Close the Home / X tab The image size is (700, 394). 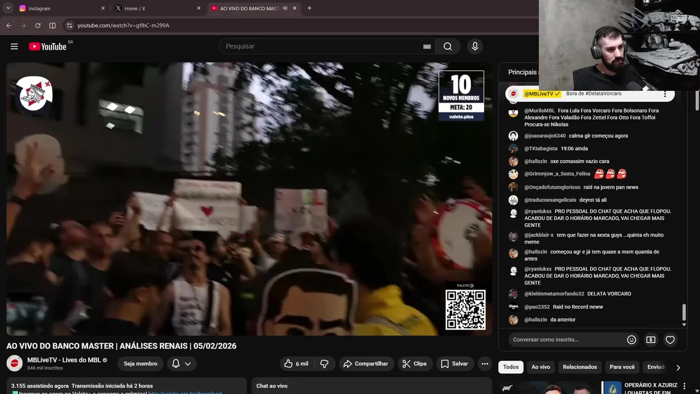pos(199,8)
